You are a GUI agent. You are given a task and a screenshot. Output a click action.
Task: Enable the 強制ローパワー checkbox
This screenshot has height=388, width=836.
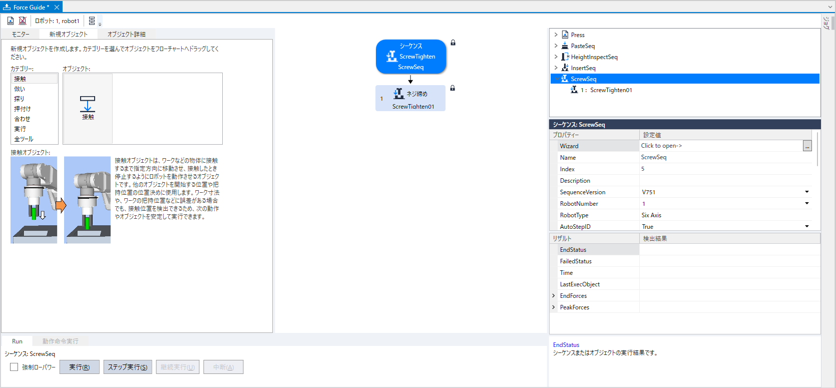[x=14, y=367]
